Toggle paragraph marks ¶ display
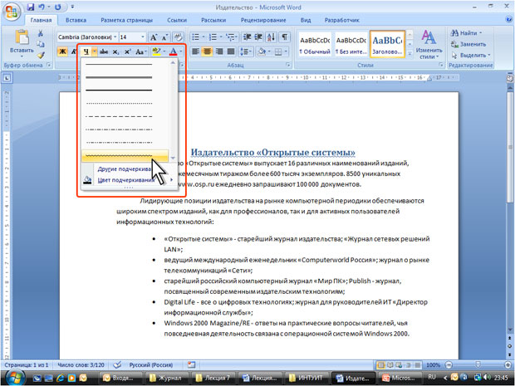Screen dimensions: 515x386 point(285,37)
